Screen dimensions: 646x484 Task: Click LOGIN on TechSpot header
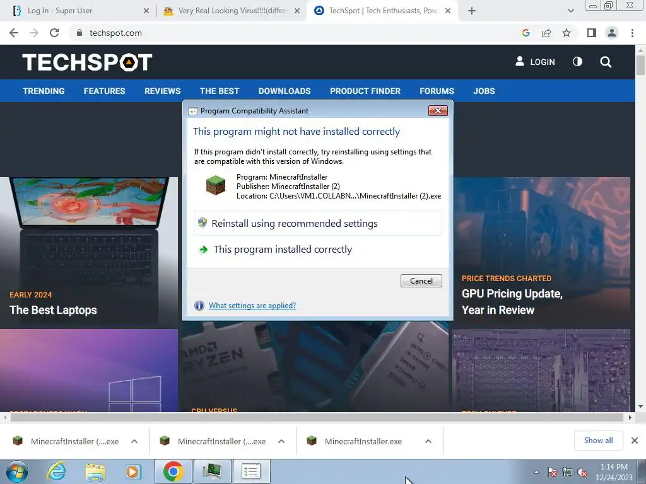click(x=535, y=62)
